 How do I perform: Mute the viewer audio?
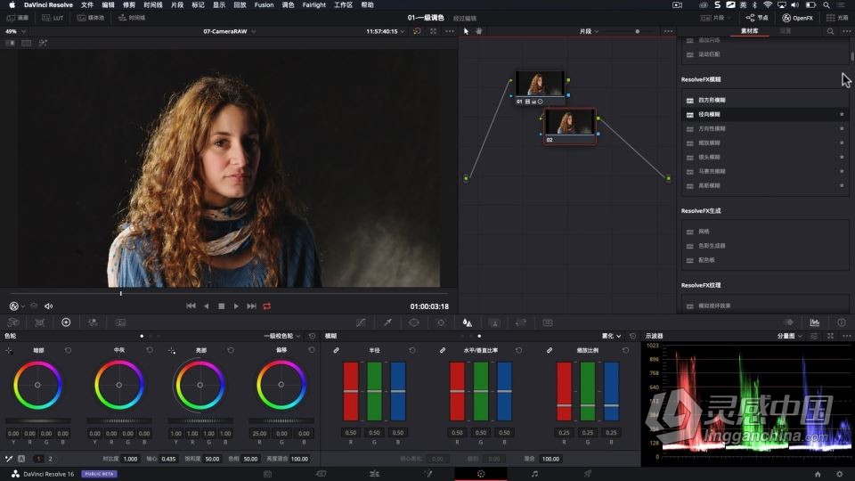[x=48, y=306]
